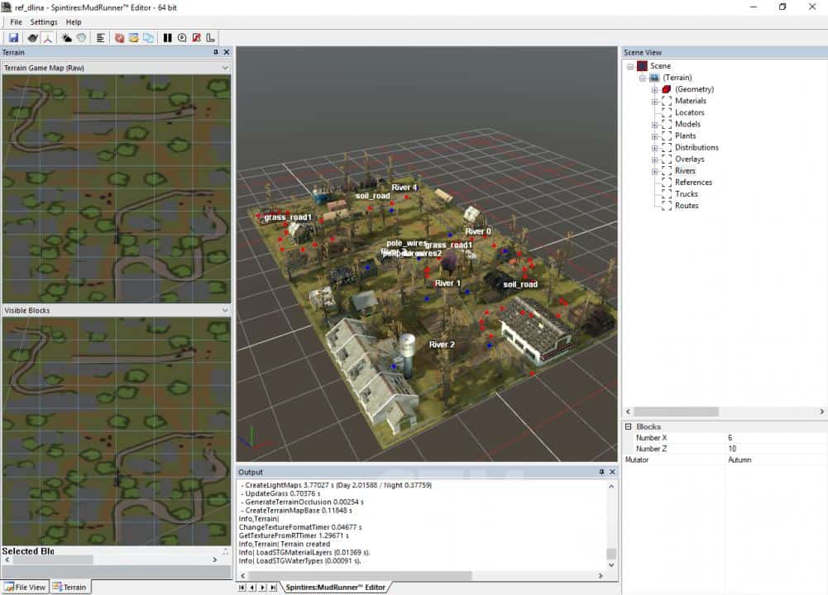Click the Save floppy disk icon
The image size is (828, 595).
(13, 38)
